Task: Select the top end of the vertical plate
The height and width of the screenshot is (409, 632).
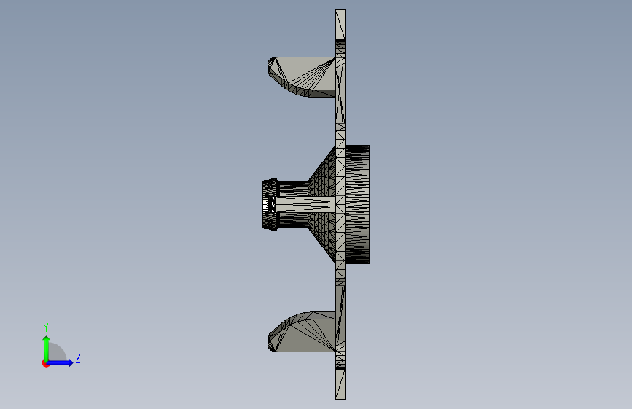Action: [x=340, y=24]
